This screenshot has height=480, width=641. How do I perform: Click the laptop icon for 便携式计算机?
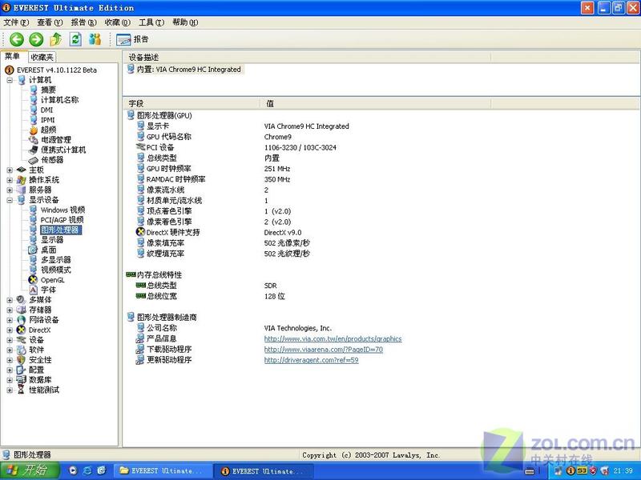pos(34,150)
